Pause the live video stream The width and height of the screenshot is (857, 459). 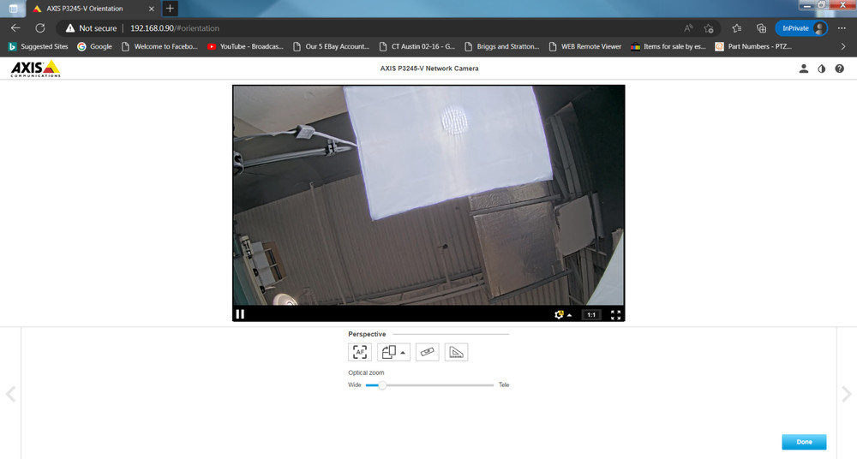click(240, 314)
